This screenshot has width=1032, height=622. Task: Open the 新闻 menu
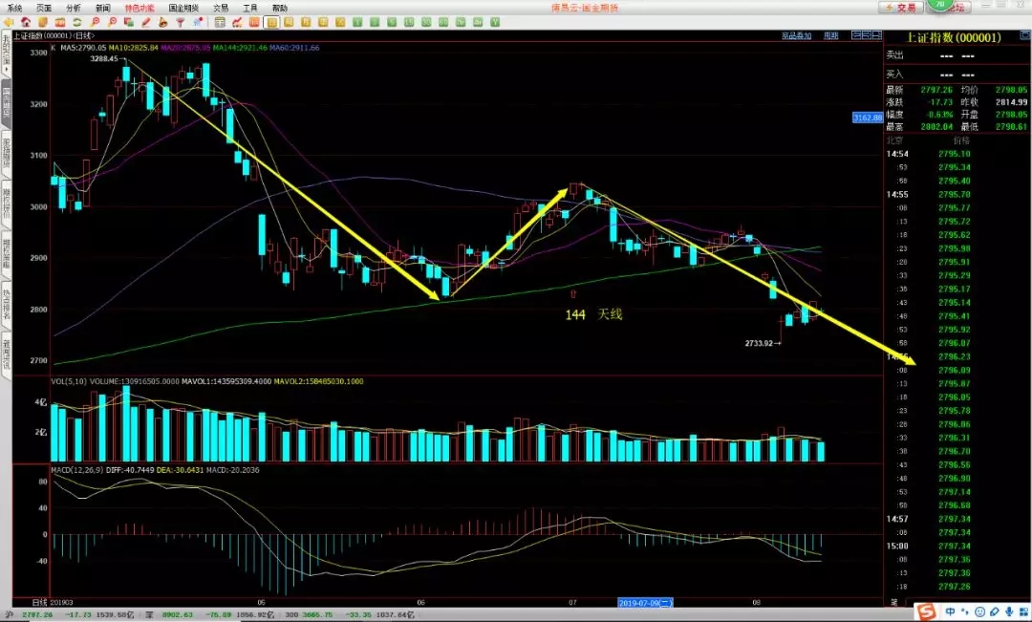click(102, 8)
